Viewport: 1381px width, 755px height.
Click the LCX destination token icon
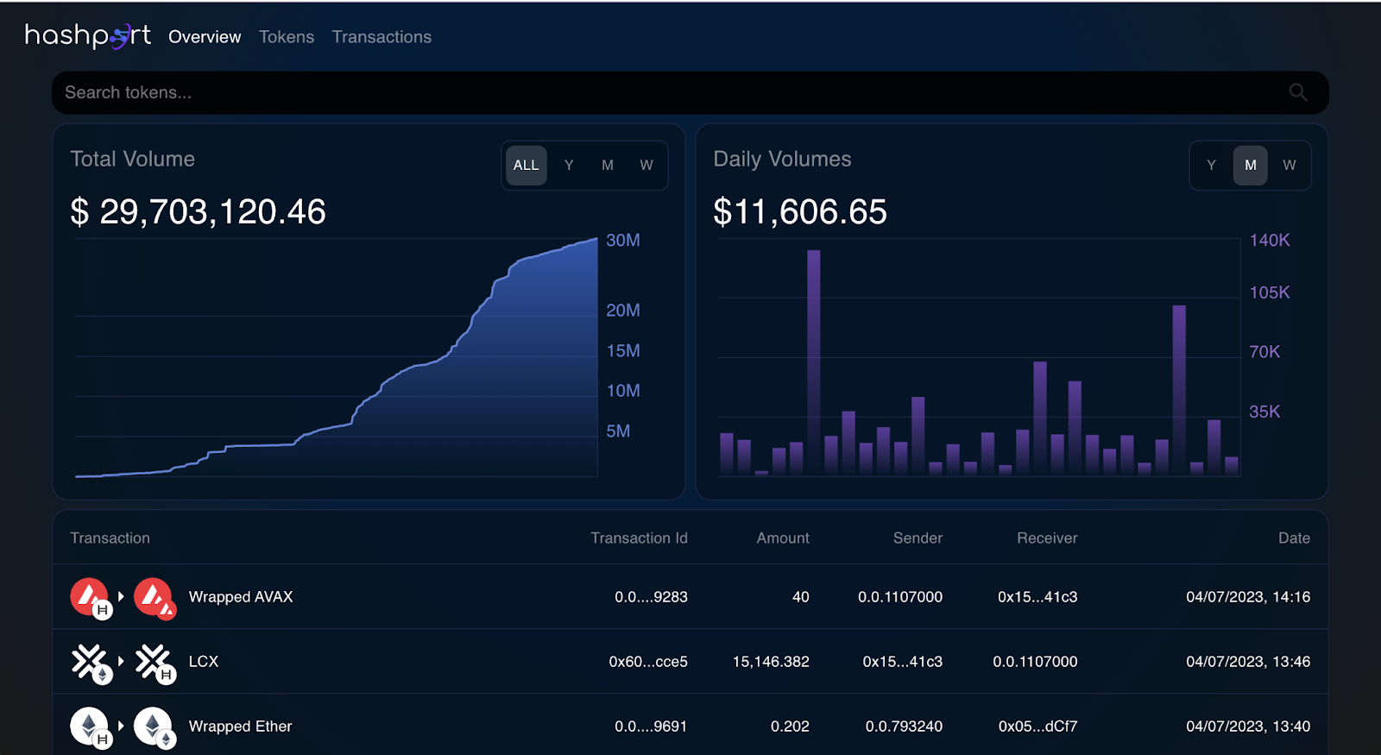pyautogui.click(x=154, y=662)
